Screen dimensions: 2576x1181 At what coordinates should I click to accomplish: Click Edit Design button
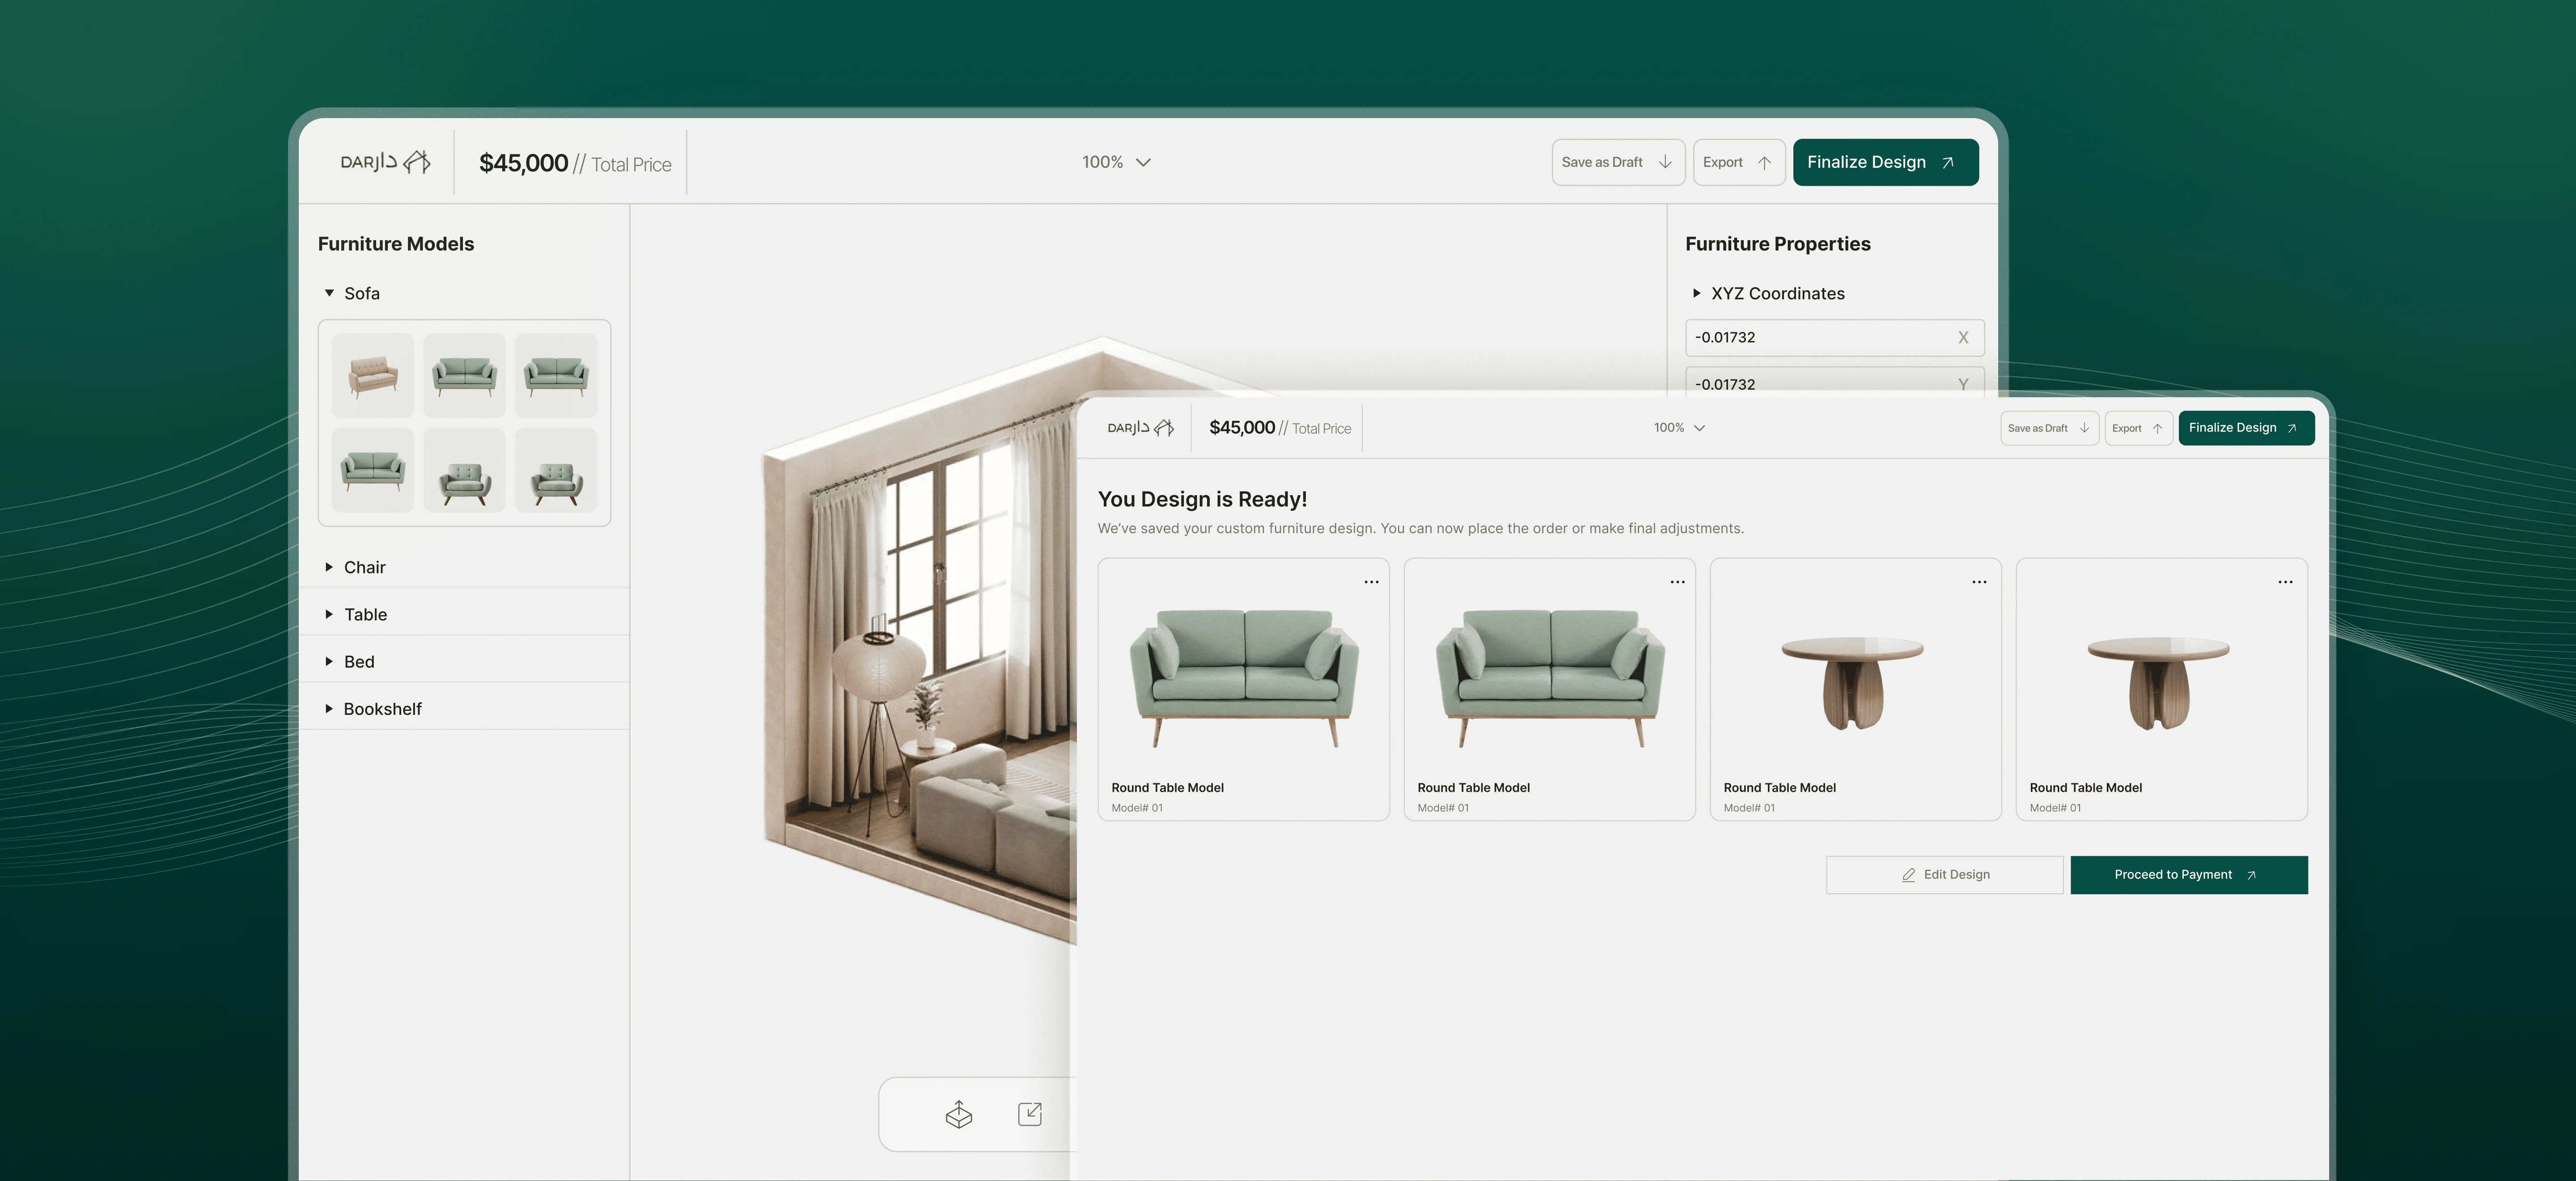(1944, 875)
